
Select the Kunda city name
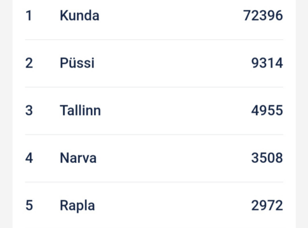point(79,16)
